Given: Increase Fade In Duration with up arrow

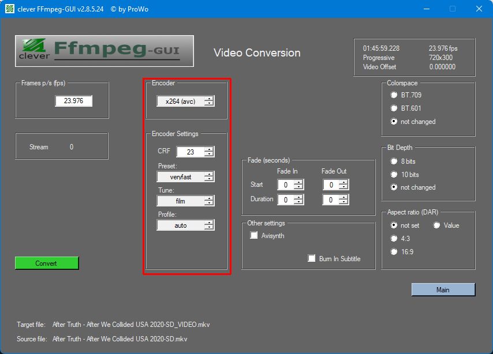Looking at the screenshot, I should tap(298, 197).
